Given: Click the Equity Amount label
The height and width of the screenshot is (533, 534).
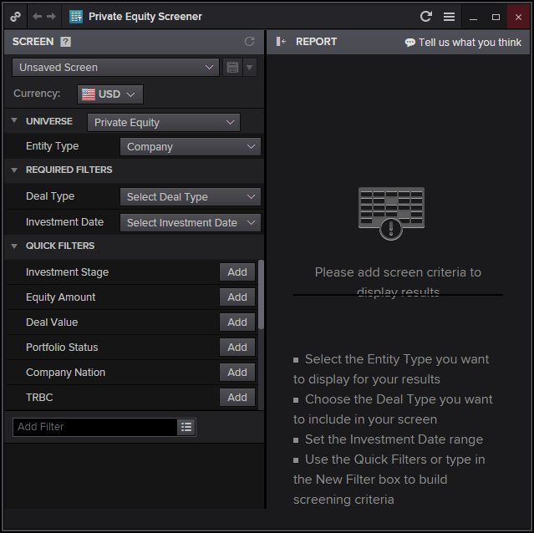Looking at the screenshot, I should 61,297.
